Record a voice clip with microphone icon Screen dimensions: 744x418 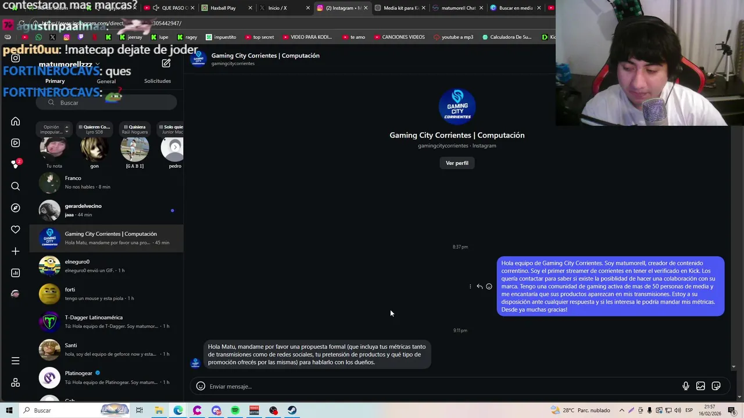[x=686, y=386]
